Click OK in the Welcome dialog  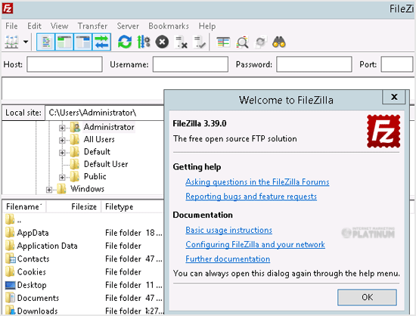point(367,297)
